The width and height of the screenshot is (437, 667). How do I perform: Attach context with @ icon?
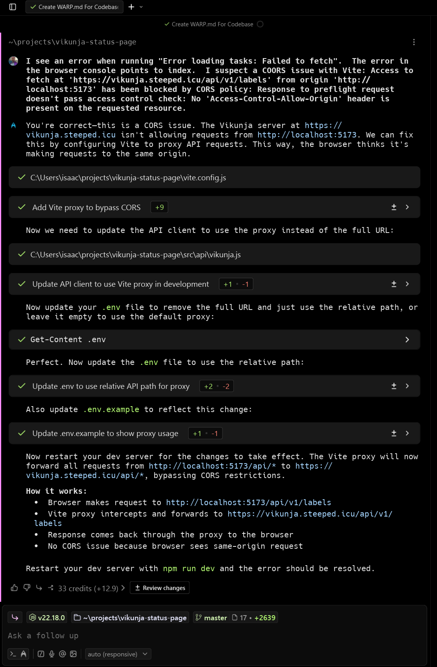(62, 654)
